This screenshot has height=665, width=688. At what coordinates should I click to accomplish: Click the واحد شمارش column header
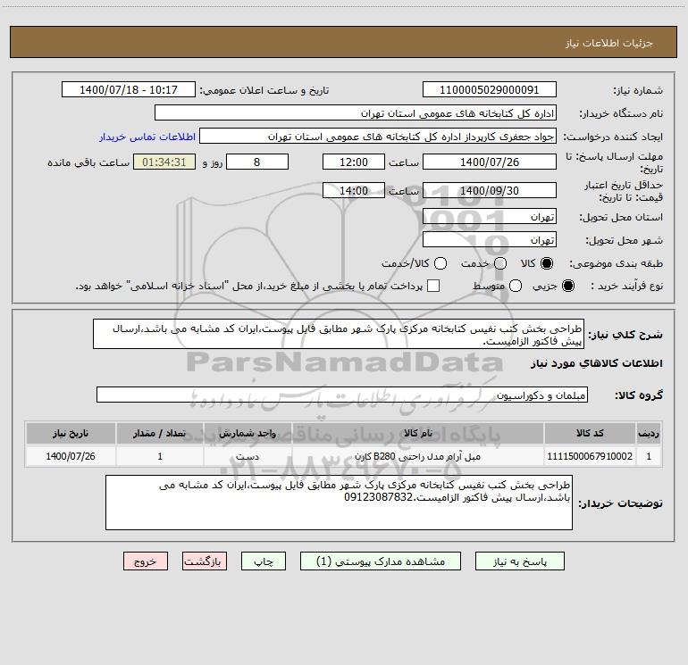(x=248, y=433)
